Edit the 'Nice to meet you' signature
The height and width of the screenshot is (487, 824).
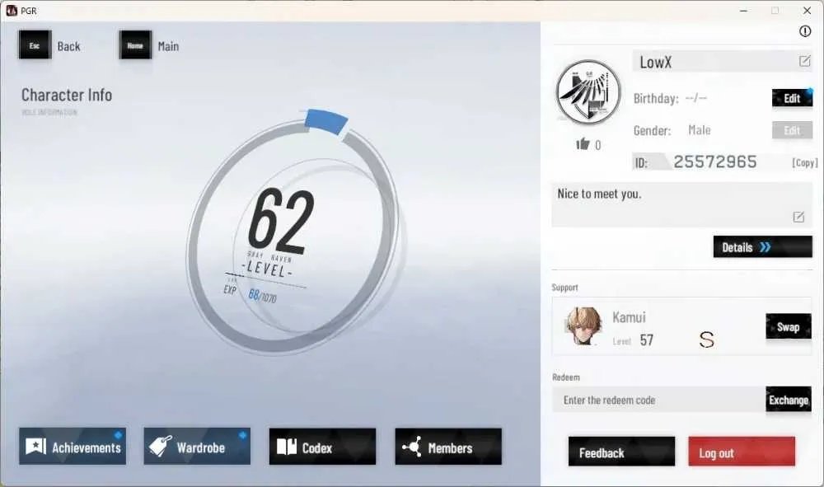pos(798,217)
